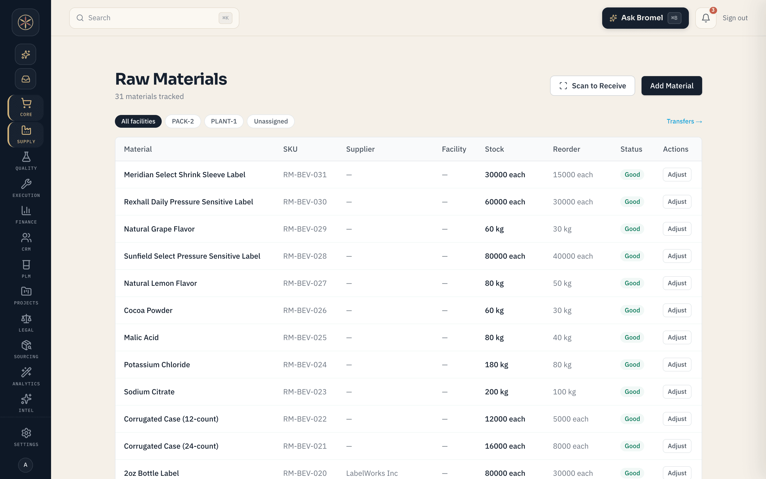Click SKU RM-BEV-026

[305, 311]
